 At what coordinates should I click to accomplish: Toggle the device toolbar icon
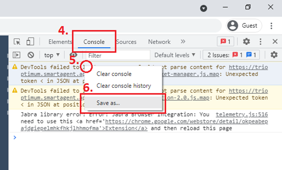(30, 42)
